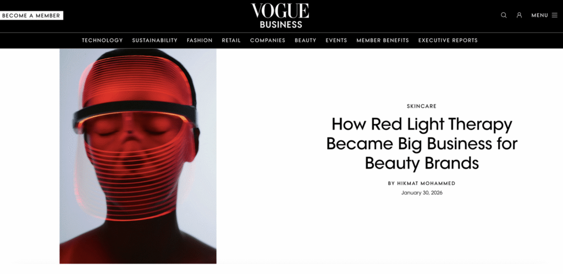Click the Skincare category label
The width and height of the screenshot is (563, 274).
422,106
